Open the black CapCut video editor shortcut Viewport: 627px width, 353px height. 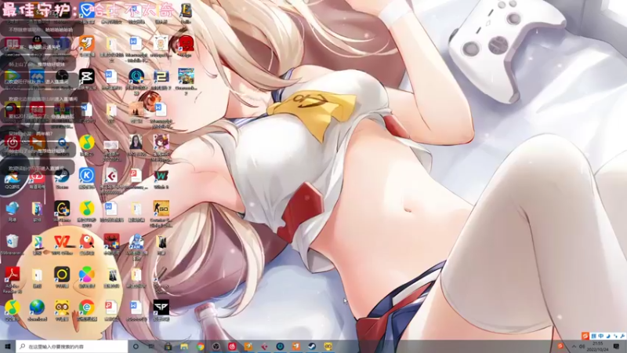(87, 76)
